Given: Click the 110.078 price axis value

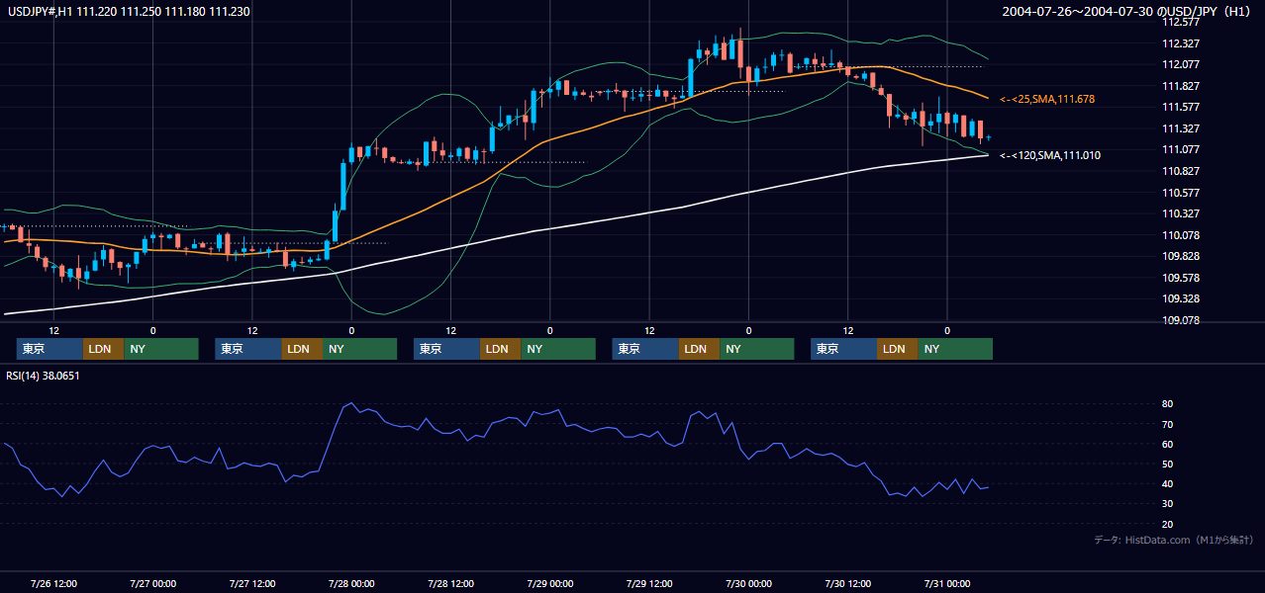Looking at the screenshot, I should point(1180,235).
